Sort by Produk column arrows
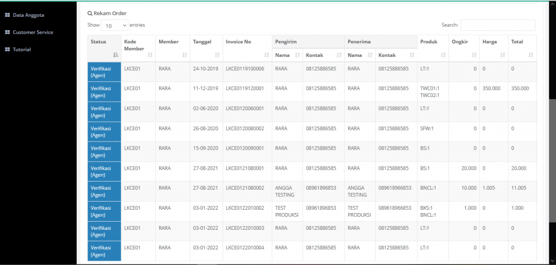The height and width of the screenshot is (265, 556). [x=443, y=55]
